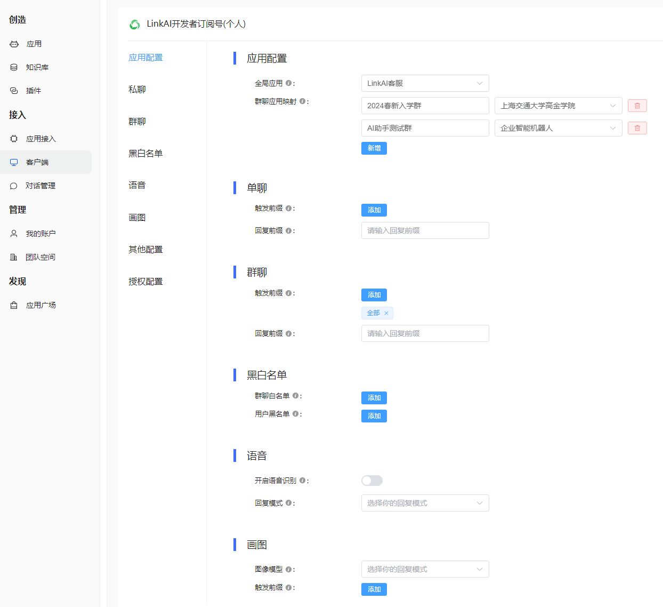This screenshot has width=663, height=607.
Task: Select the 授权配置 section tab
Action: (x=145, y=282)
